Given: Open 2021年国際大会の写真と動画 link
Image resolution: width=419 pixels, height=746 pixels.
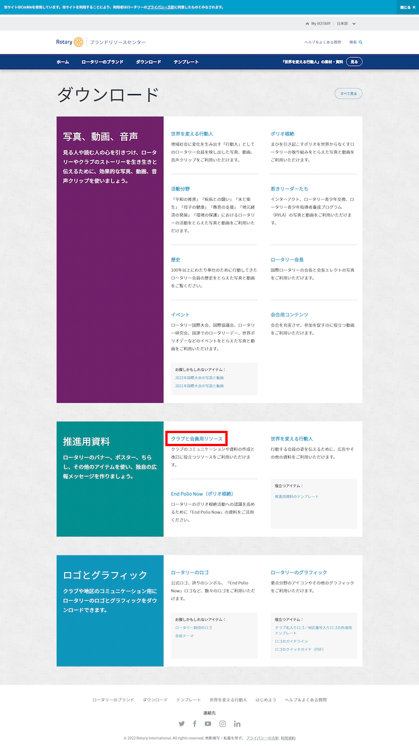Looking at the screenshot, I should [199, 386].
